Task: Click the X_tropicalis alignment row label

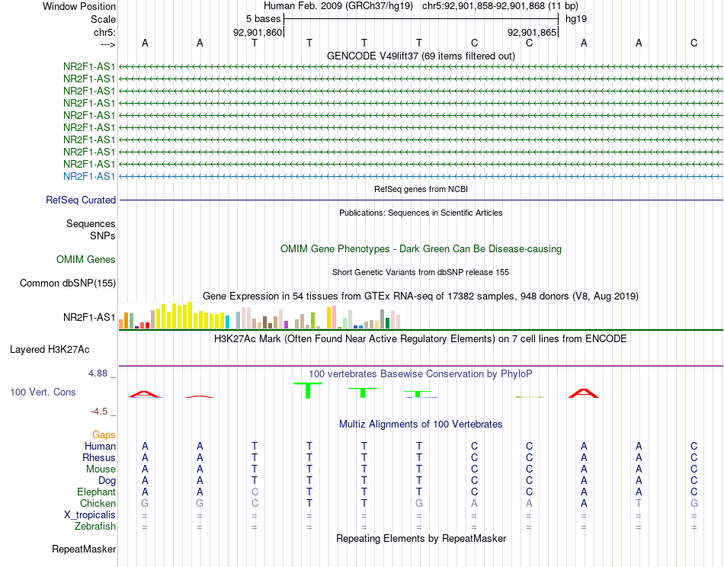Action: (90, 515)
